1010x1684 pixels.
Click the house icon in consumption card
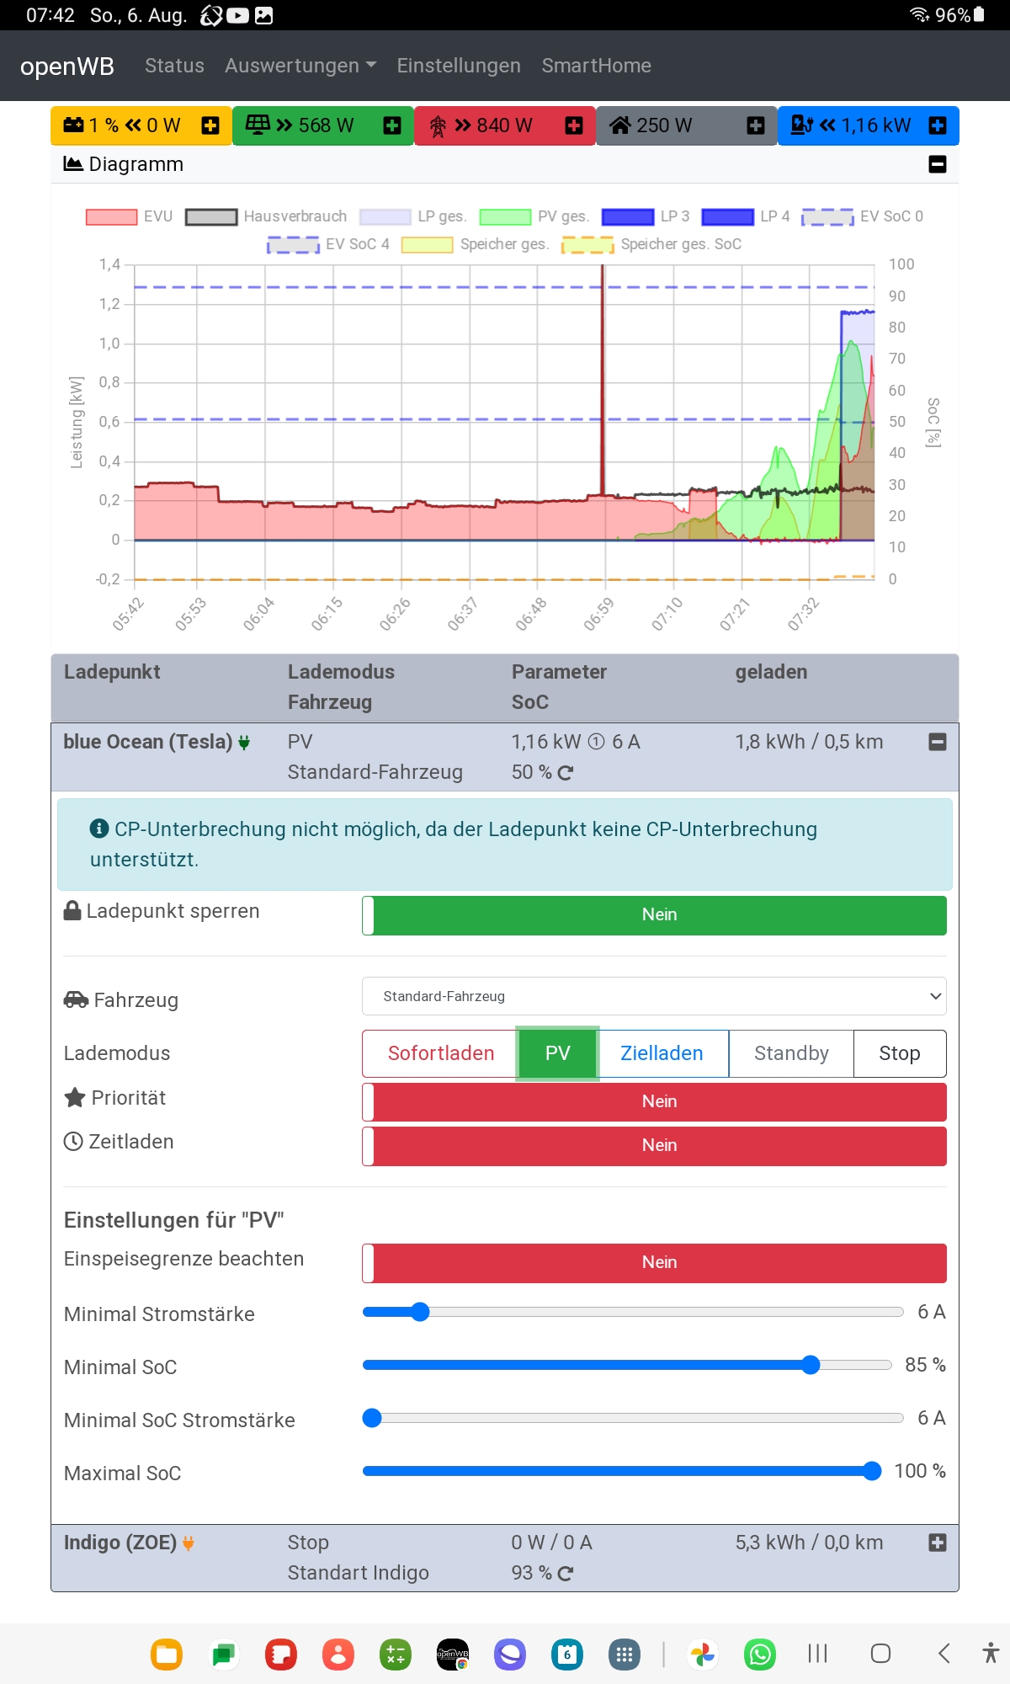tap(620, 125)
